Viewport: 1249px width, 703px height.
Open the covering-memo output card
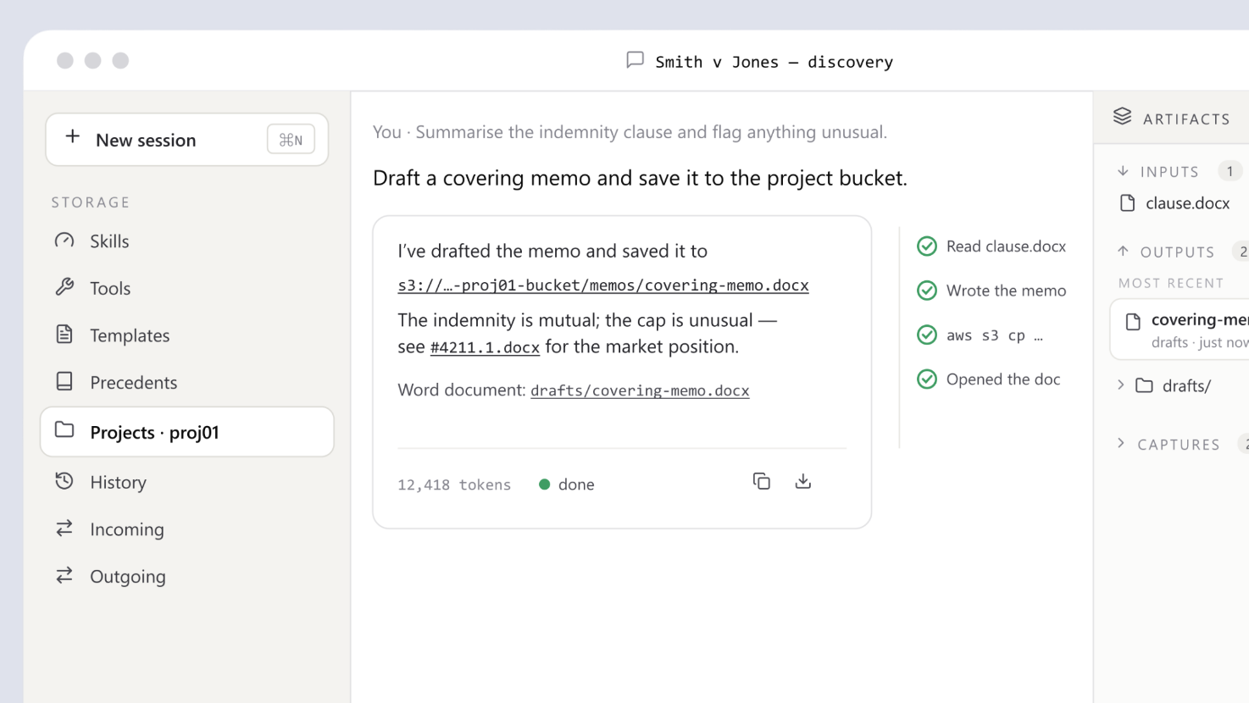[x=1180, y=329]
